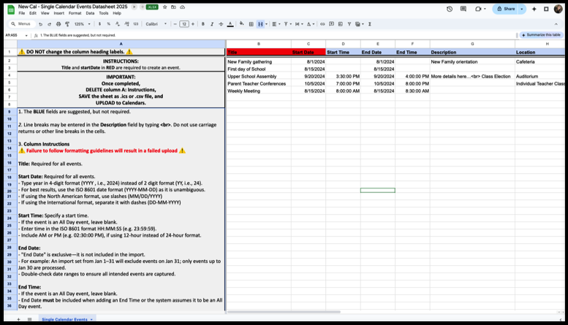Open the Data menu
568x325 pixels.
click(x=90, y=13)
